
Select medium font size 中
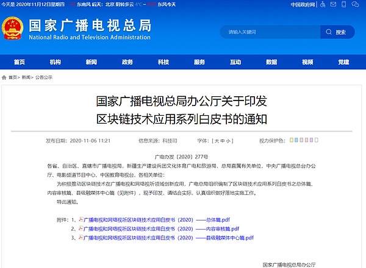[222, 140]
